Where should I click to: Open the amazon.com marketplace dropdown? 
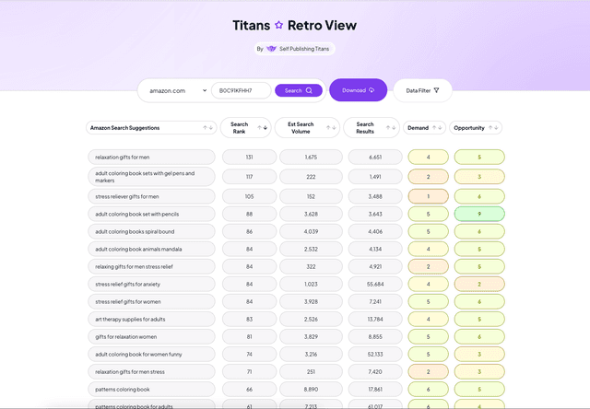(178, 90)
